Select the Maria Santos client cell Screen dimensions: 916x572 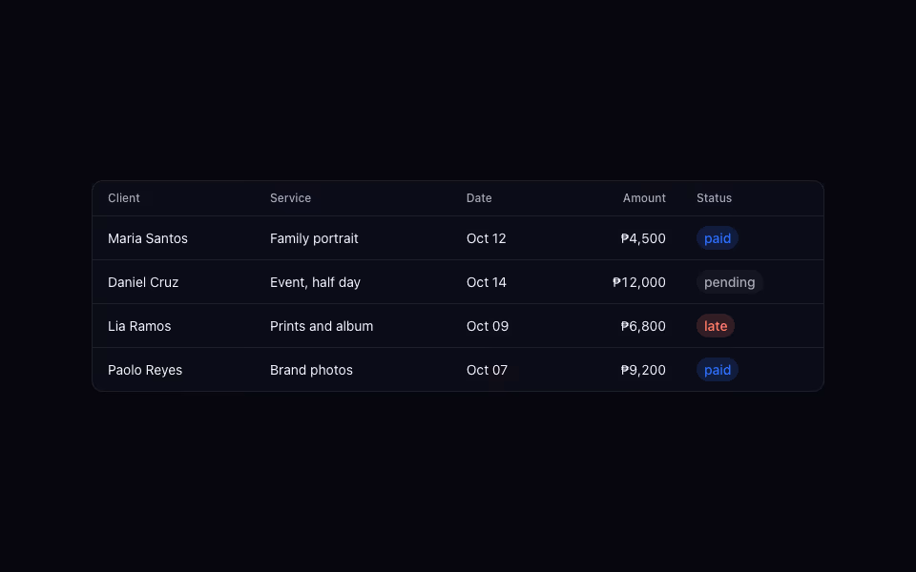pos(148,238)
